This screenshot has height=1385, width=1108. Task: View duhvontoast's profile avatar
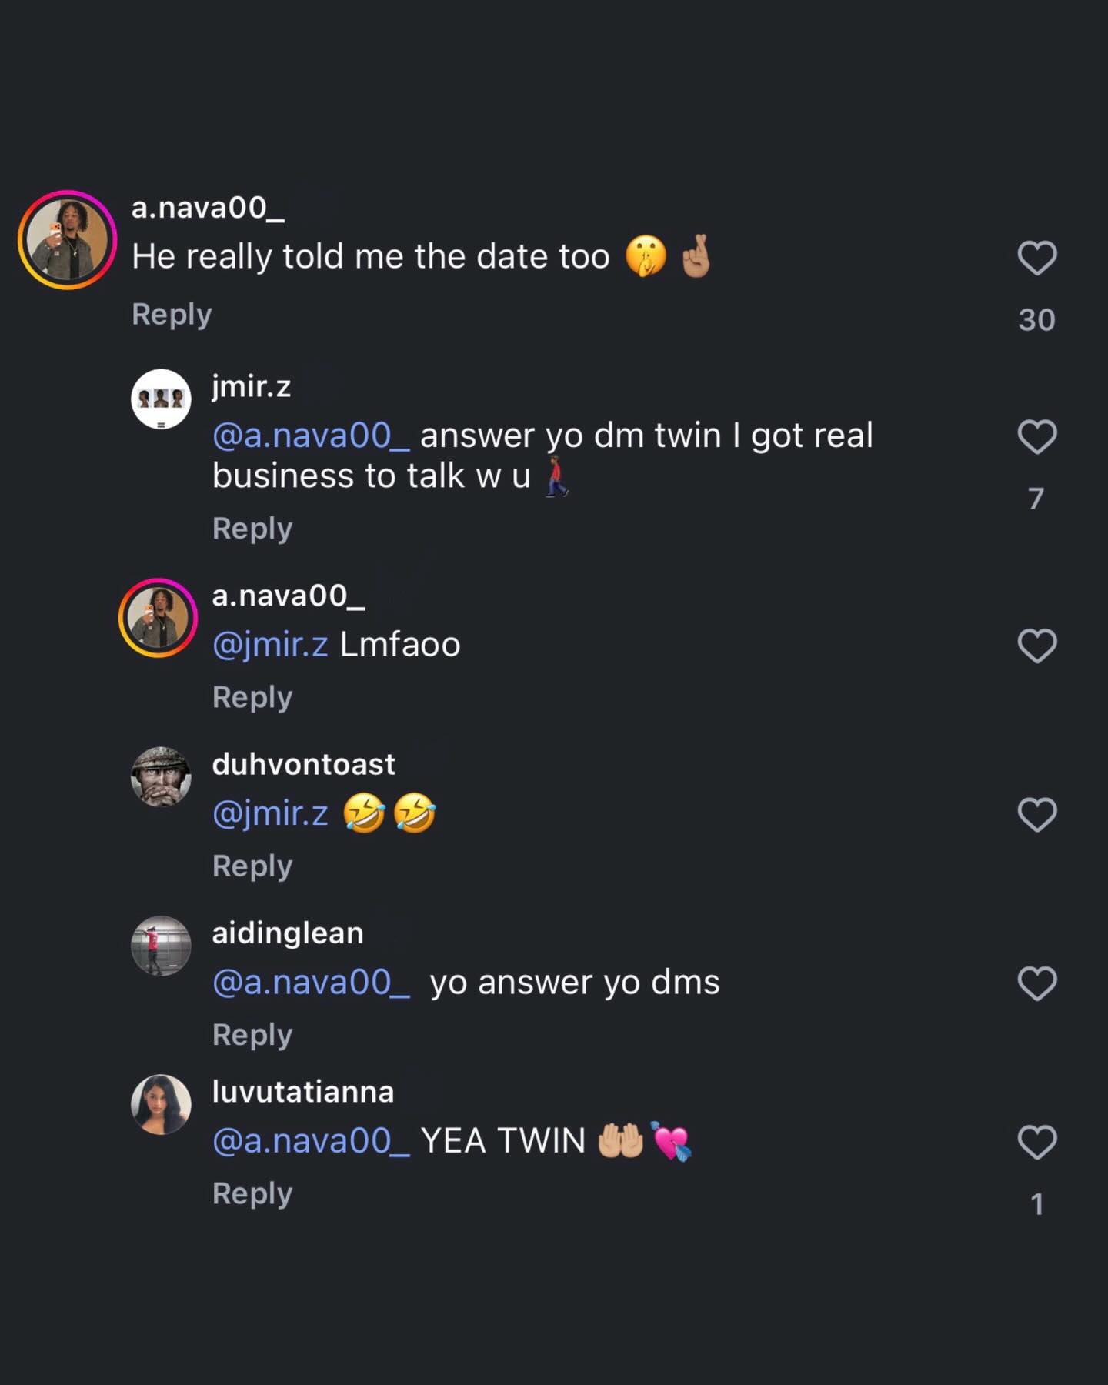click(161, 776)
